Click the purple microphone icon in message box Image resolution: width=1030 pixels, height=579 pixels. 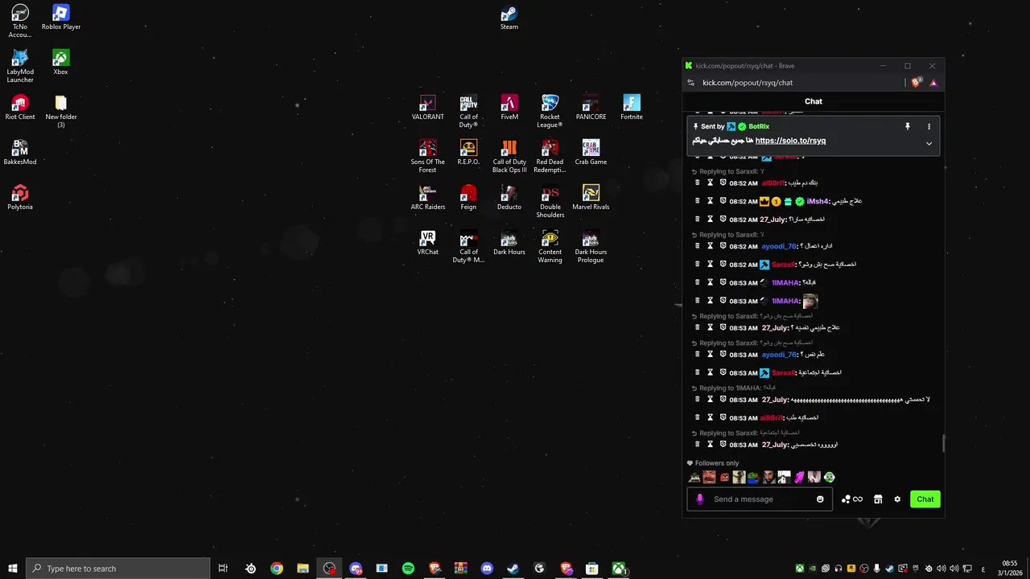pyautogui.click(x=699, y=499)
